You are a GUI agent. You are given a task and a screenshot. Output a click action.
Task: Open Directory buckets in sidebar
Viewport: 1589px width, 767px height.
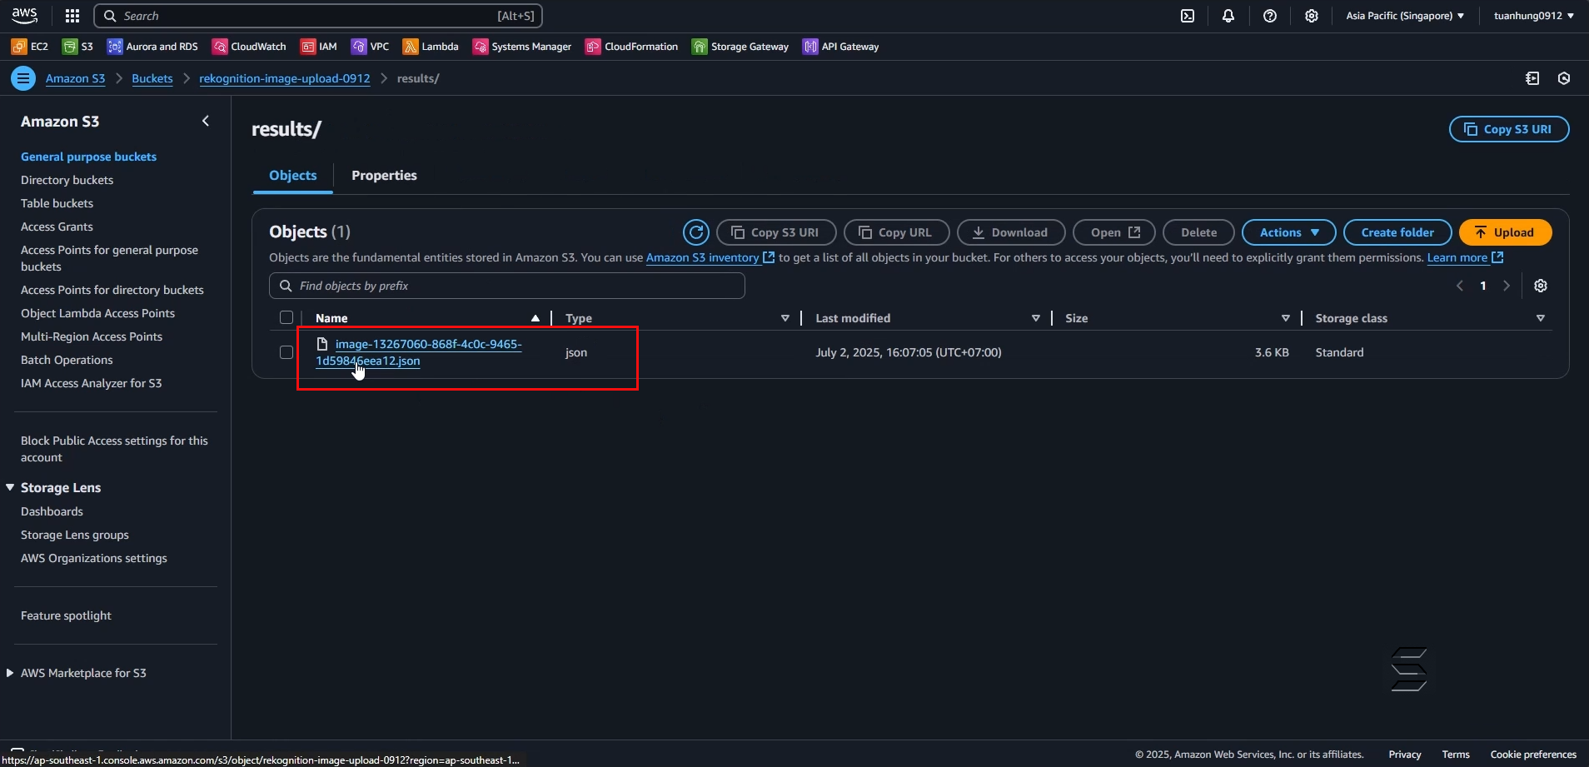click(67, 180)
